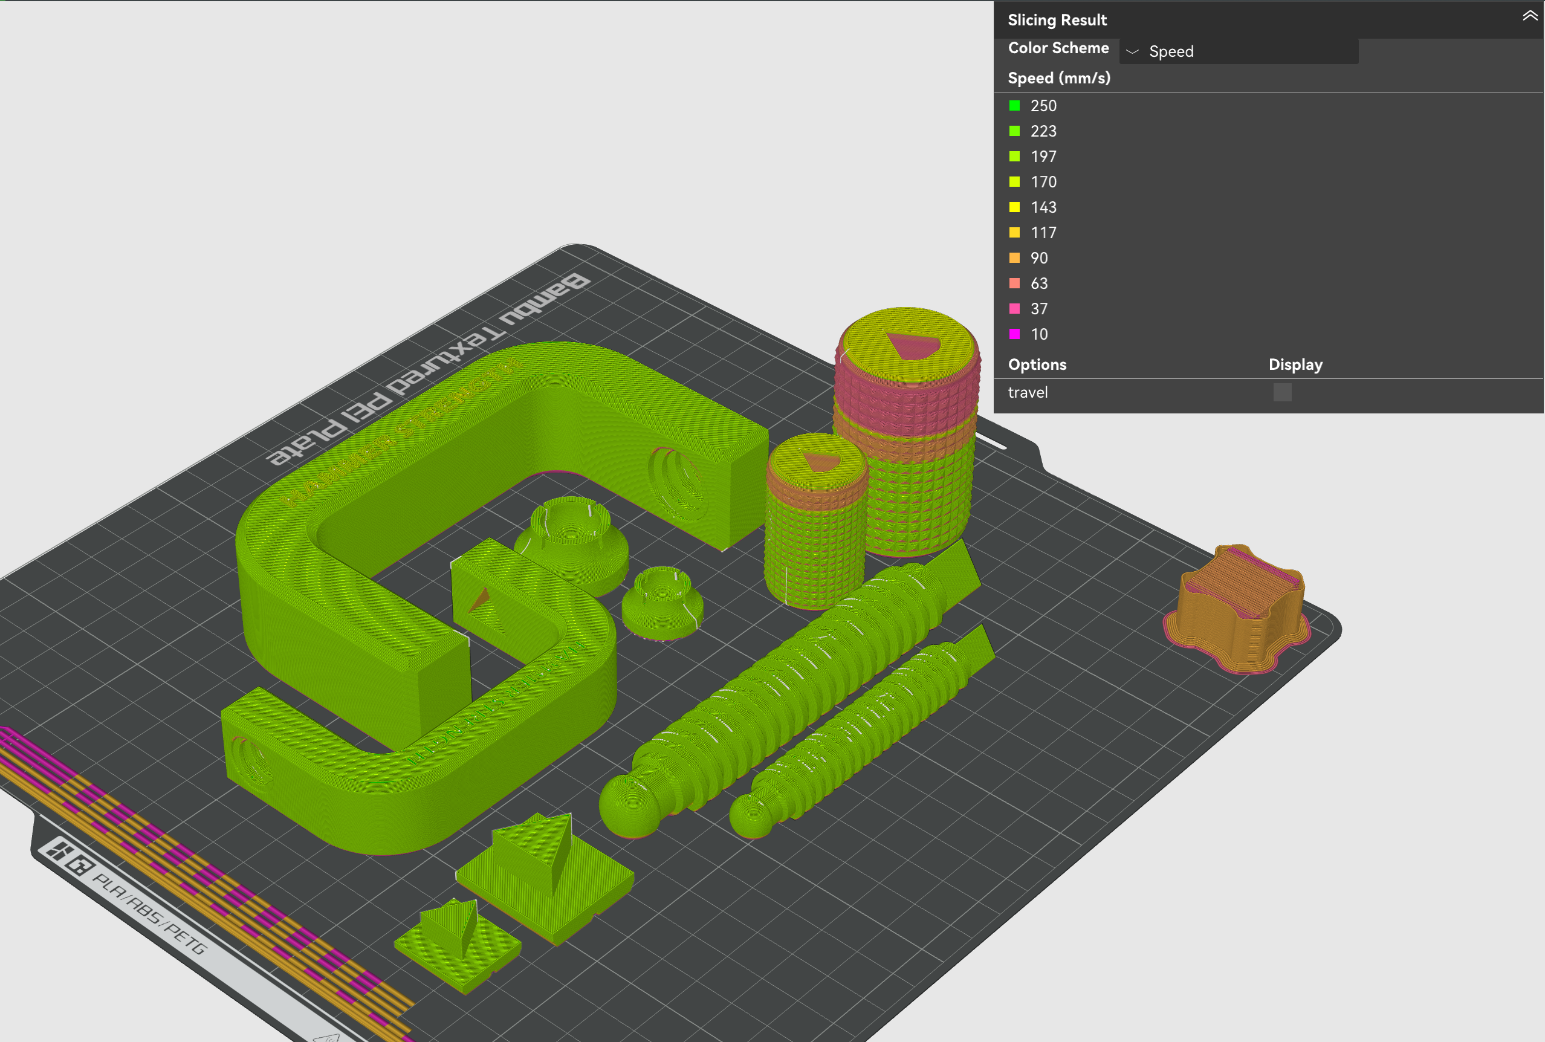Select the 197 mm/s legend swatch
This screenshot has width=1545, height=1042.
pos(1014,156)
